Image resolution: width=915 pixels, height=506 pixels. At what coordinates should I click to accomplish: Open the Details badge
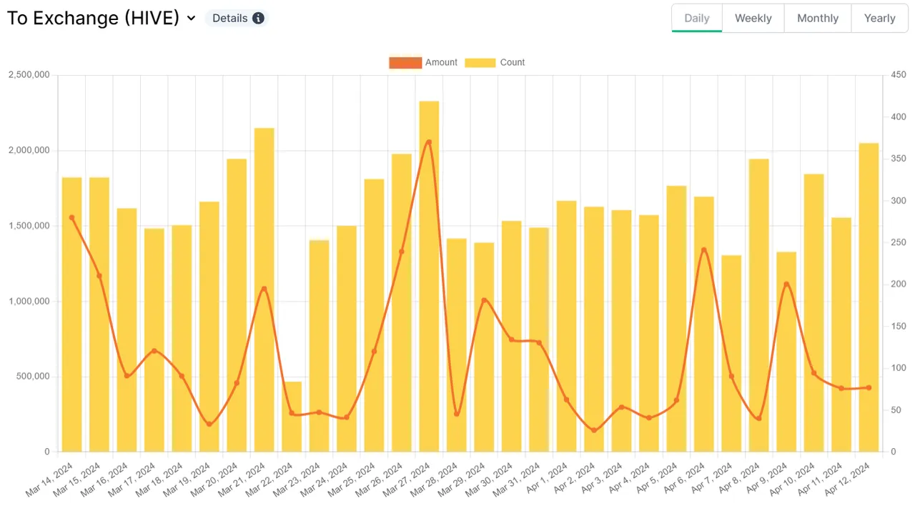tap(237, 19)
